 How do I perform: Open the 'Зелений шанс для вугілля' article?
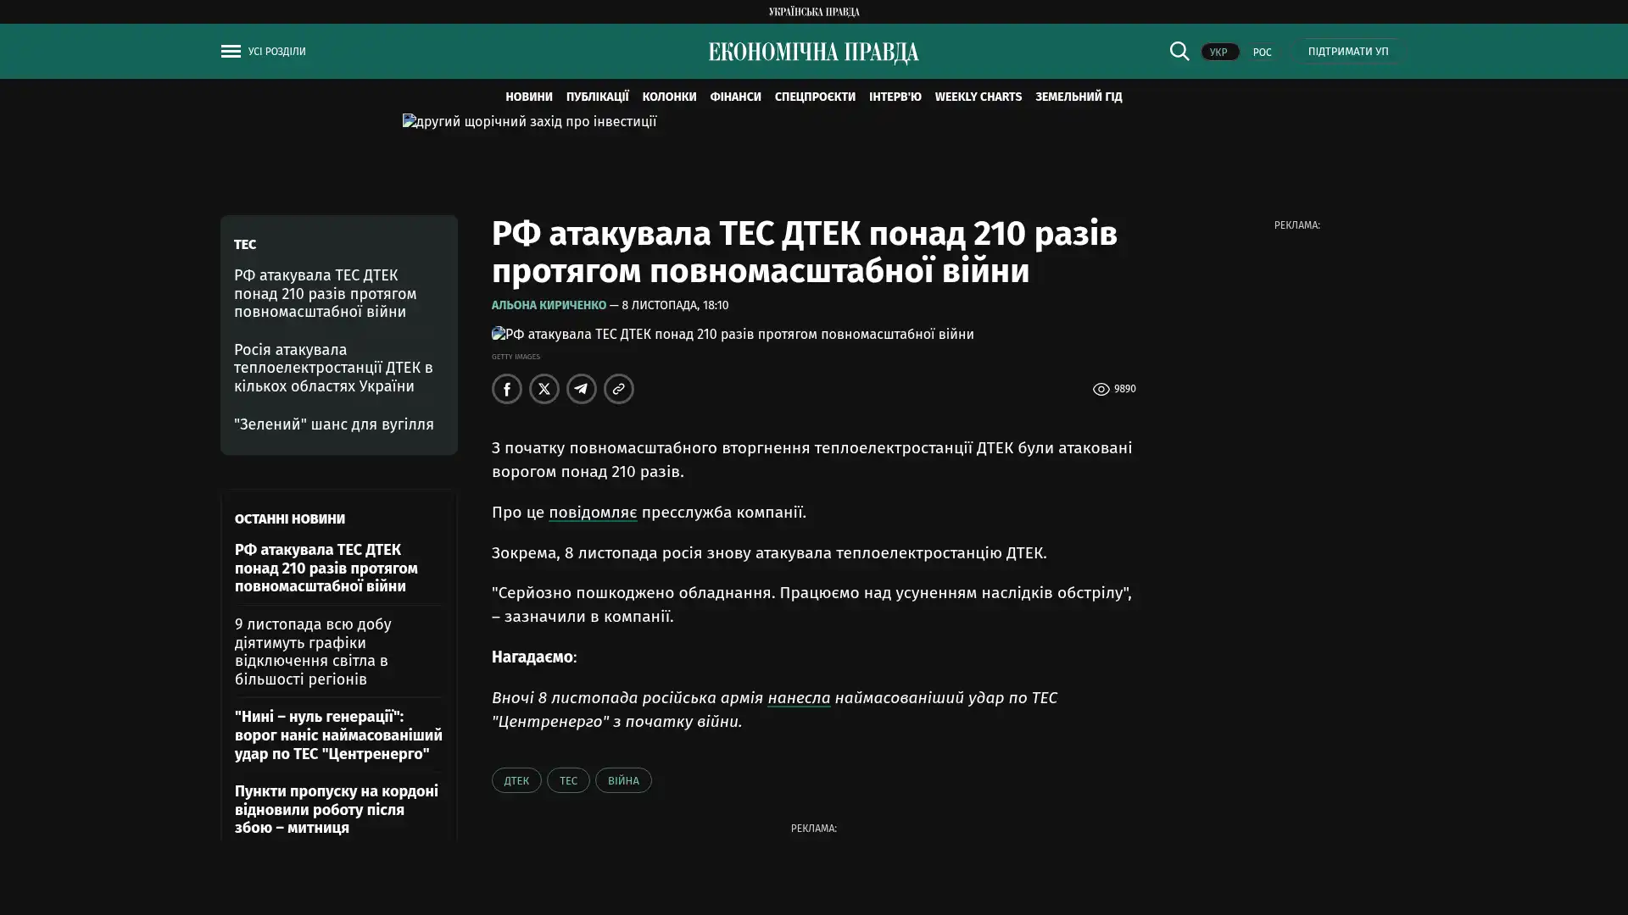pos(333,424)
